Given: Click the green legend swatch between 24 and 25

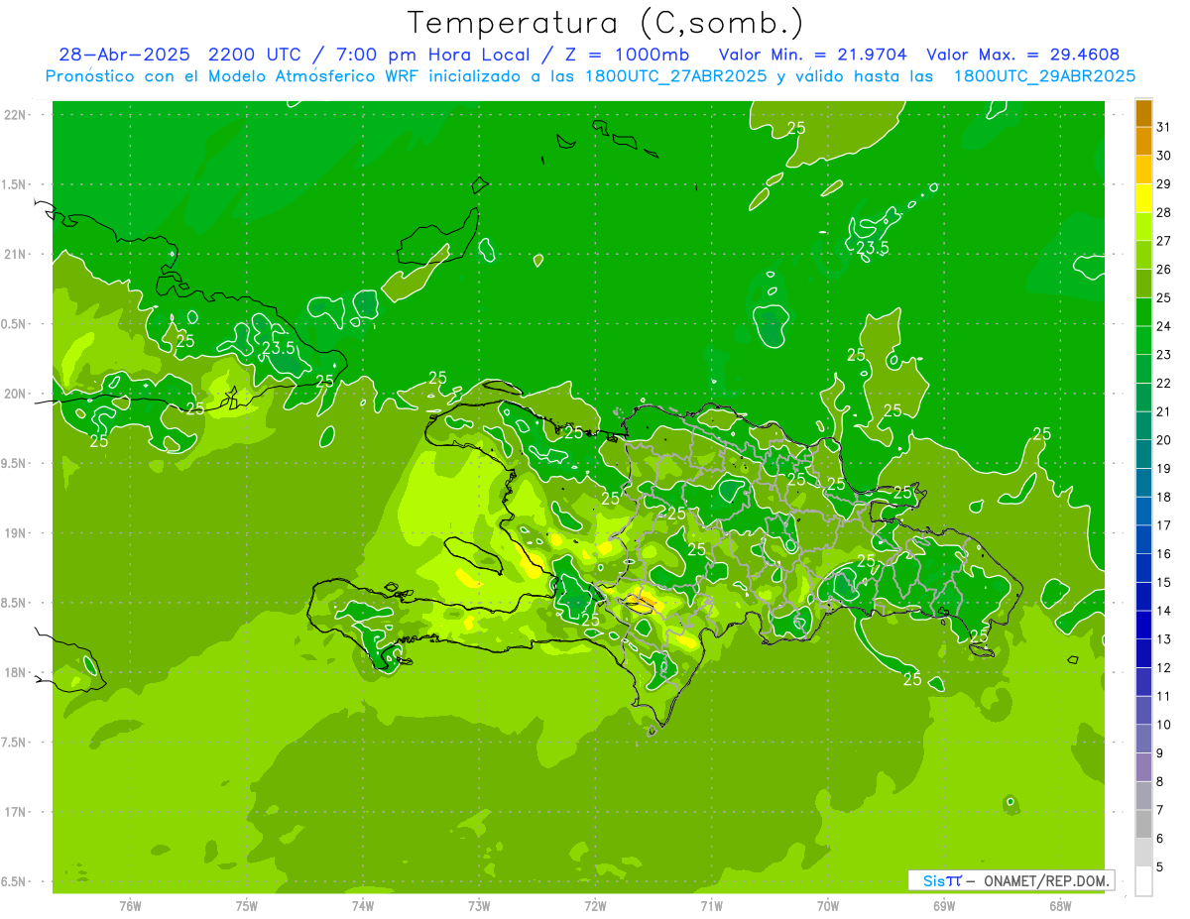Looking at the screenshot, I should click(1143, 311).
